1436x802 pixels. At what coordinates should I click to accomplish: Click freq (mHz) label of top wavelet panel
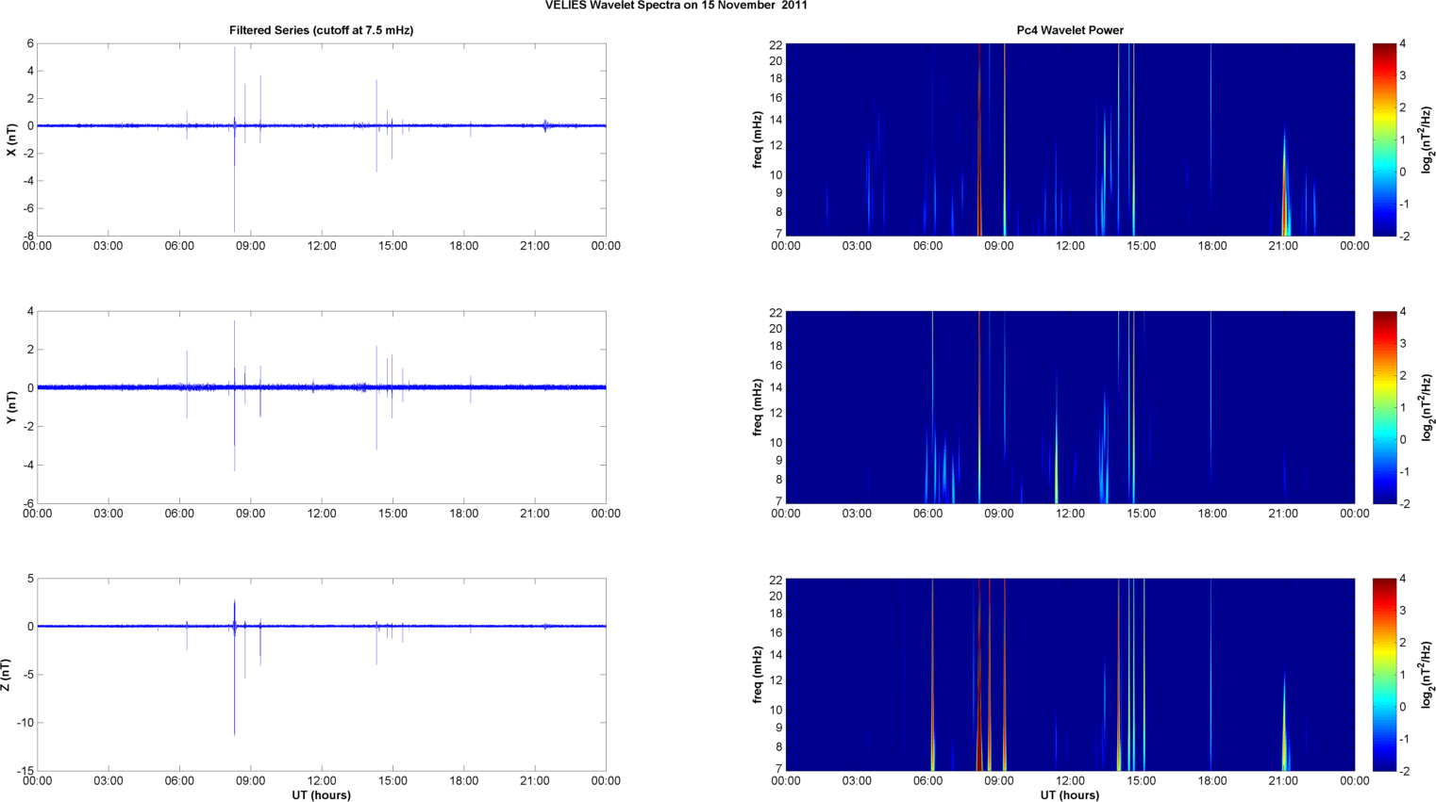click(x=758, y=139)
